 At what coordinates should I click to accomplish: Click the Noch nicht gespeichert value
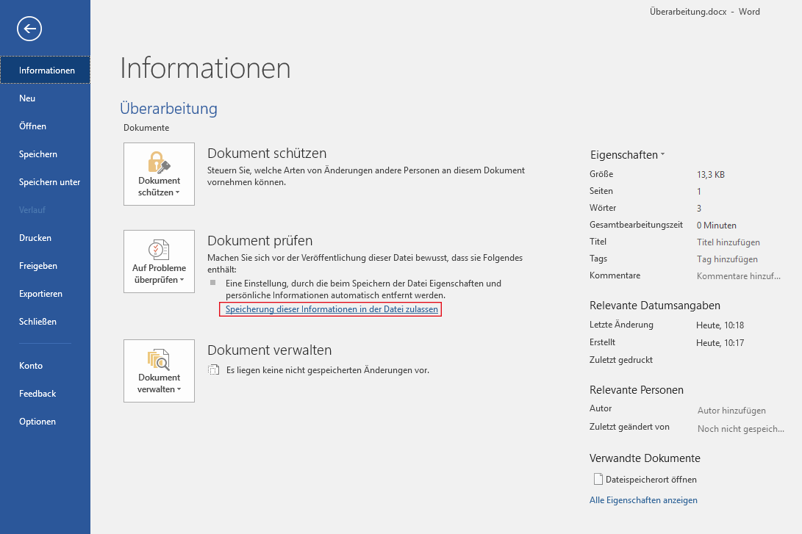[x=741, y=429]
